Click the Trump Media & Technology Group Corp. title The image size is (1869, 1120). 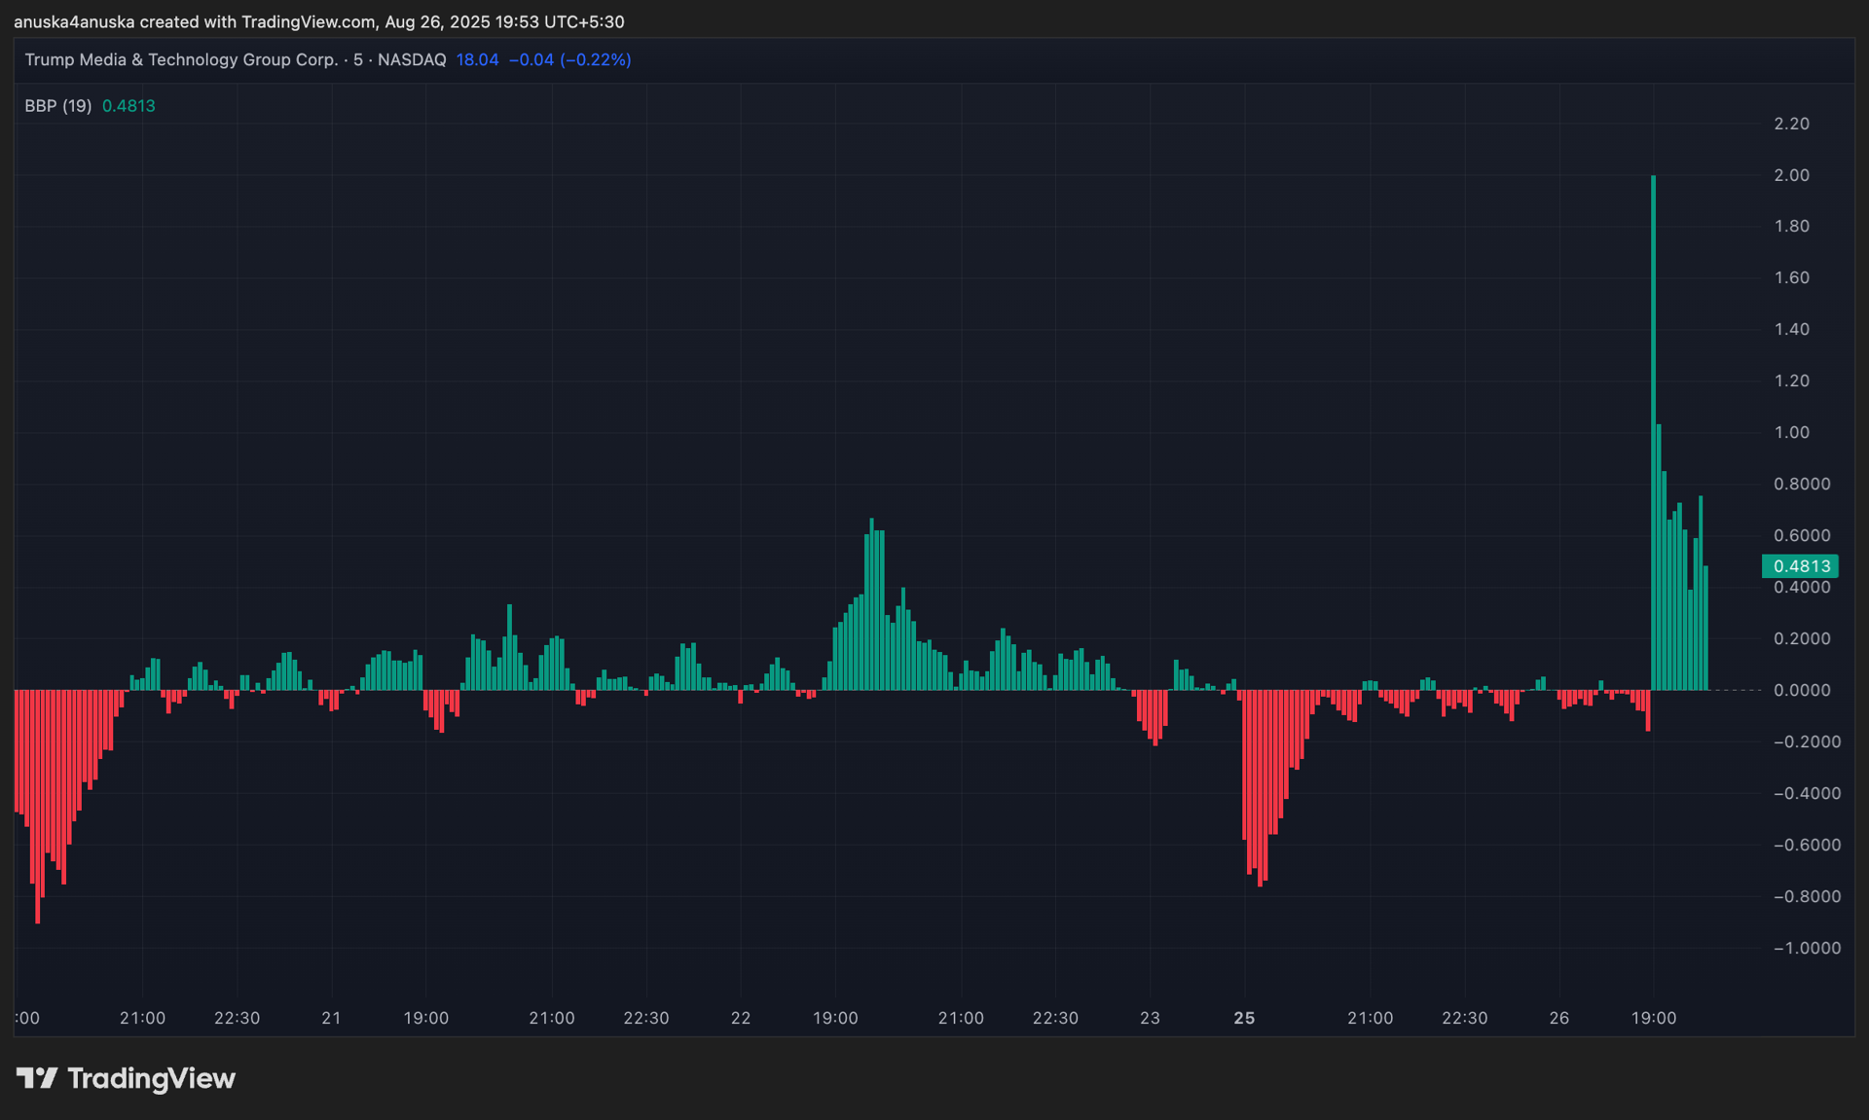click(181, 59)
